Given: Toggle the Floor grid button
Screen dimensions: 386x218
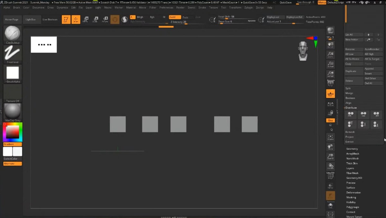Looking at the screenshot, I should [x=330, y=94].
